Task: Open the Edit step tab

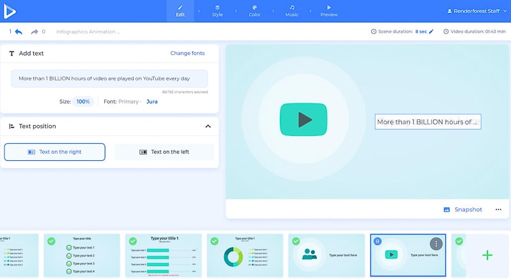Action: [180, 11]
